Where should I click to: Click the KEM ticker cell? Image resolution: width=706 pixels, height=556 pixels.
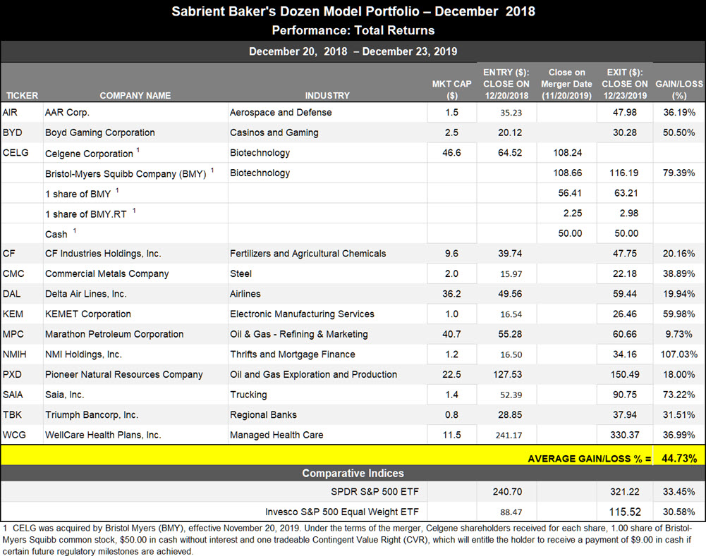(x=13, y=314)
